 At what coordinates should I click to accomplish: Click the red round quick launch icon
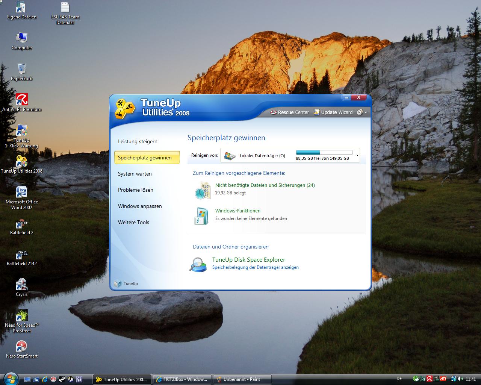(53, 379)
